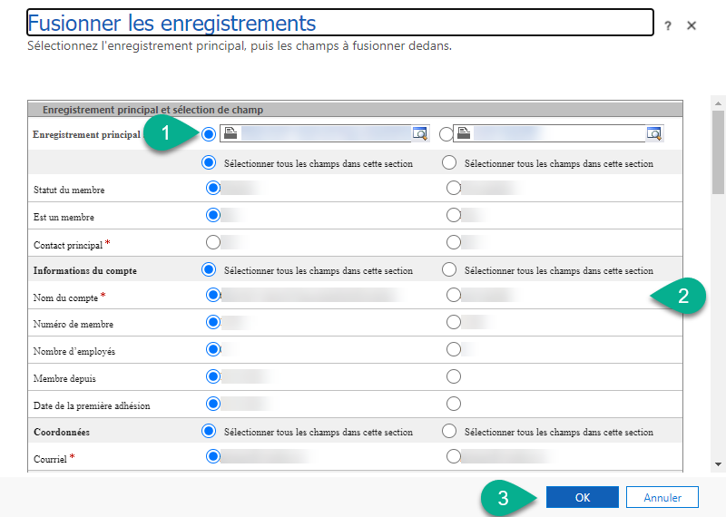Choose right value for Numéro de membre
The width and height of the screenshot is (726, 517).
pos(454,322)
